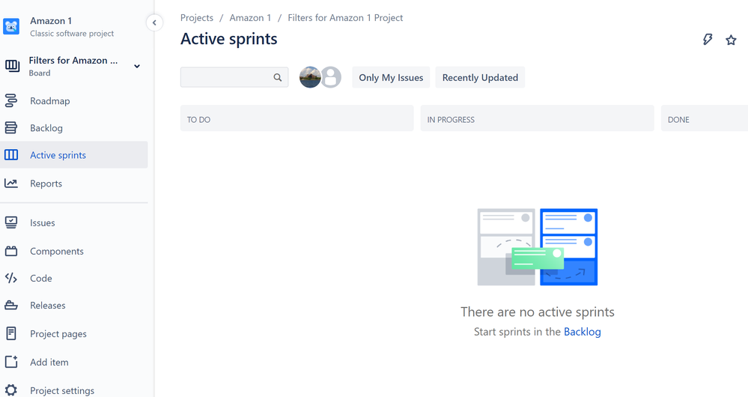Viewport: 748px width, 397px height.
Task: Click the Components icon
Action: point(11,251)
